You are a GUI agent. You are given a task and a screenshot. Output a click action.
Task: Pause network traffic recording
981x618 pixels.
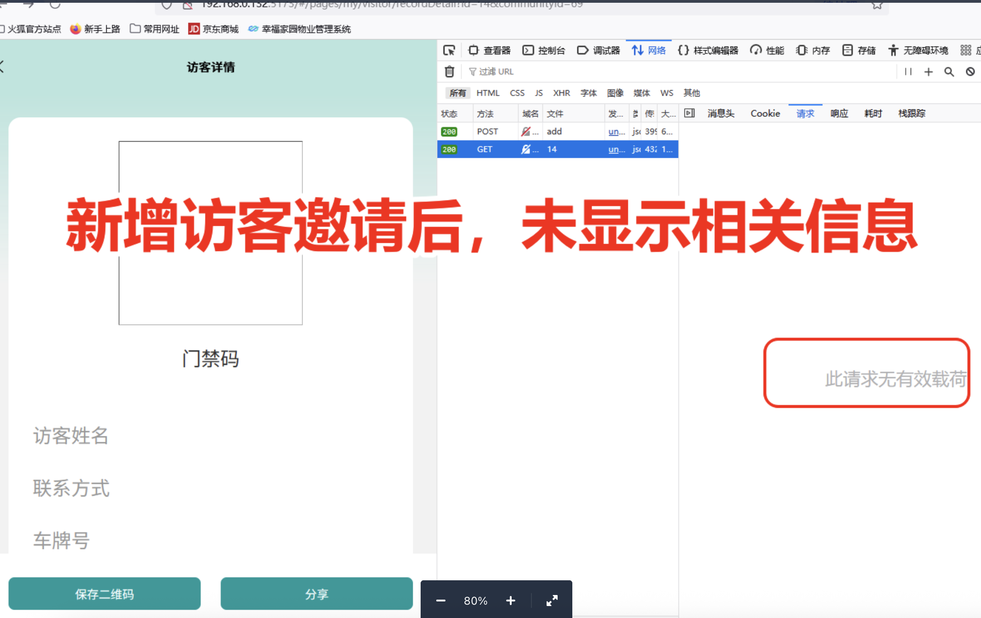(908, 72)
